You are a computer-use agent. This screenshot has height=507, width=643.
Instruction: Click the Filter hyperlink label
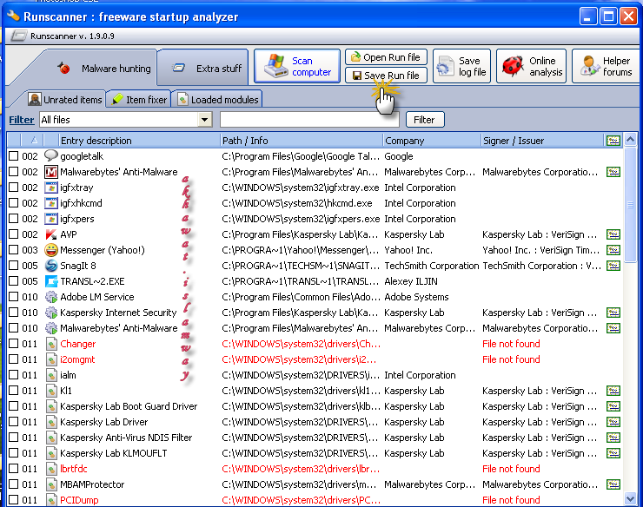coord(22,120)
